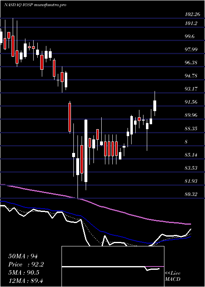This screenshot has width=205, height=287.
Task: Click the red gap-down candle below 91.56
Action: click(x=70, y=117)
